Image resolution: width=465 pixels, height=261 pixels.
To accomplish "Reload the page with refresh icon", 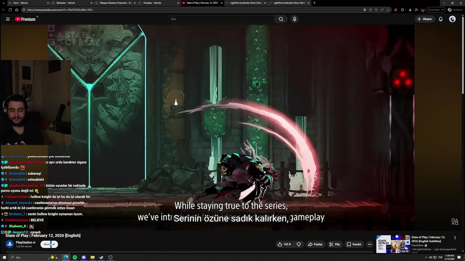I will [10, 10].
